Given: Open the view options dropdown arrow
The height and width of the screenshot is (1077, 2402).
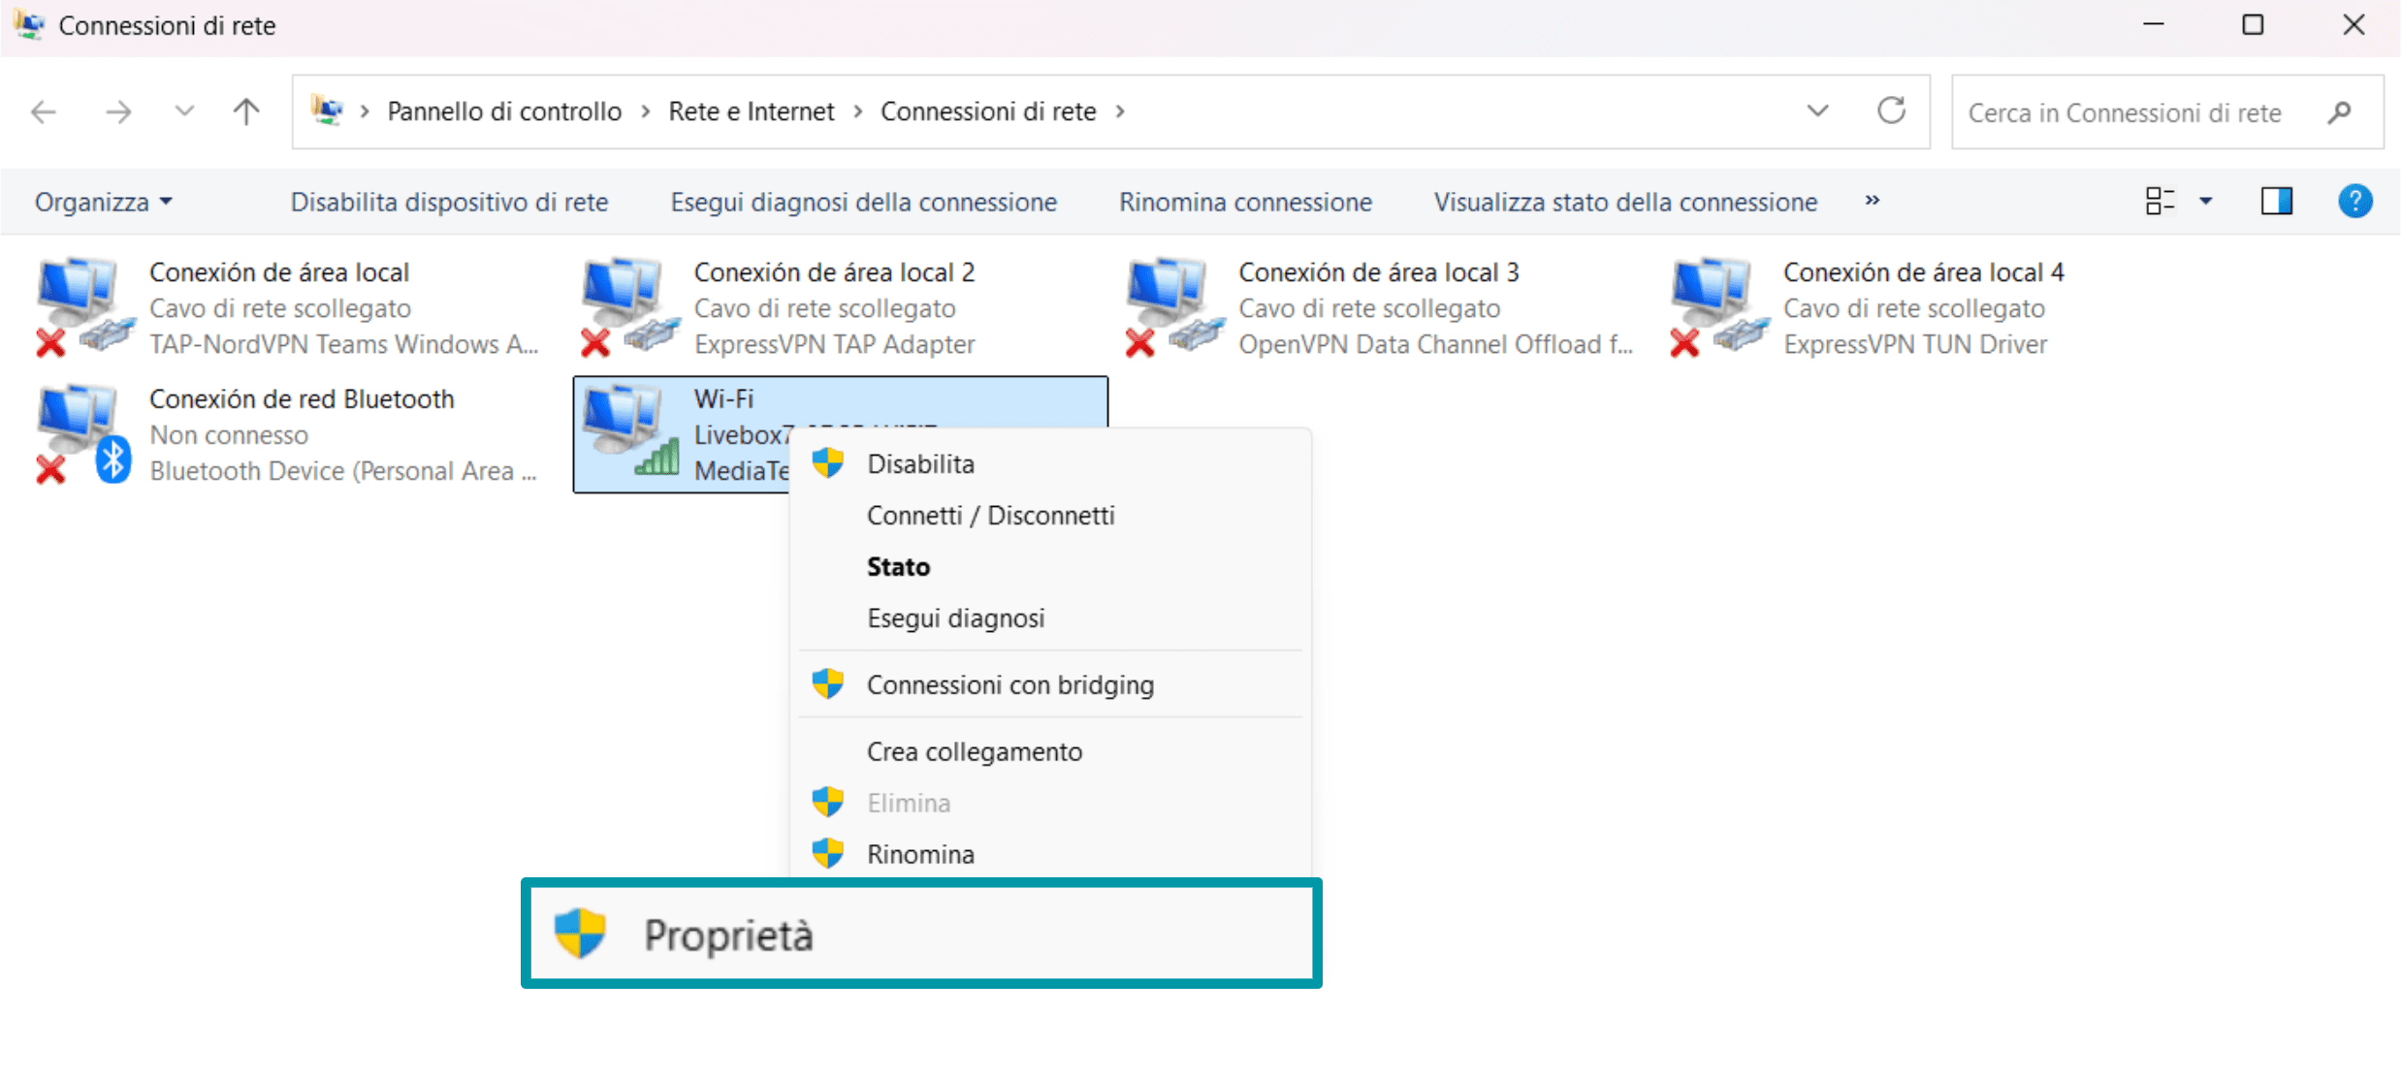Looking at the screenshot, I should pos(2206,202).
